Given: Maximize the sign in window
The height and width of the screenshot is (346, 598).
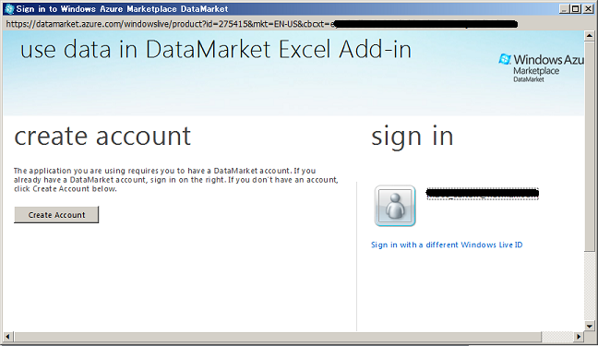Looking at the screenshot, I should [x=576, y=8].
